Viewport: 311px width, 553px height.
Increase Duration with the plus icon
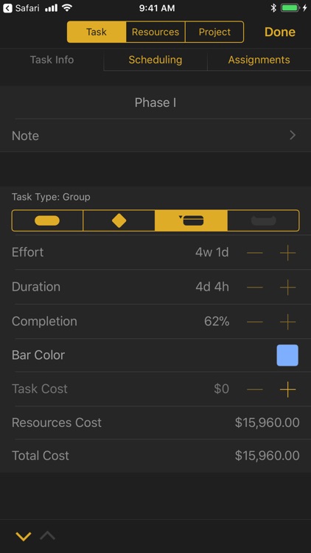[x=287, y=287]
